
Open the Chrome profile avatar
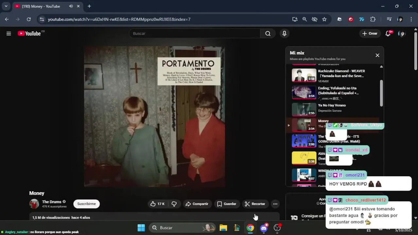click(400, 19)
